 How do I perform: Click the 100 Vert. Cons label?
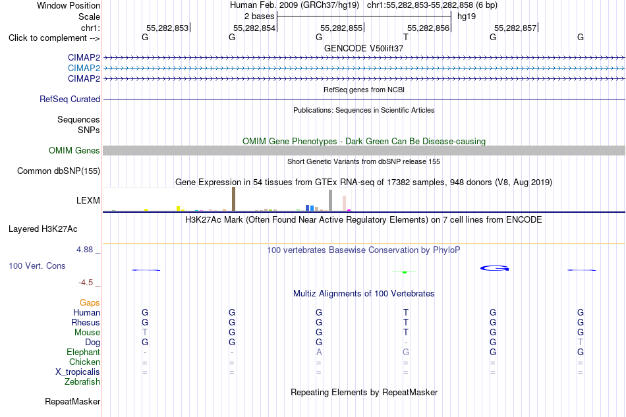(x=37, y=265)
